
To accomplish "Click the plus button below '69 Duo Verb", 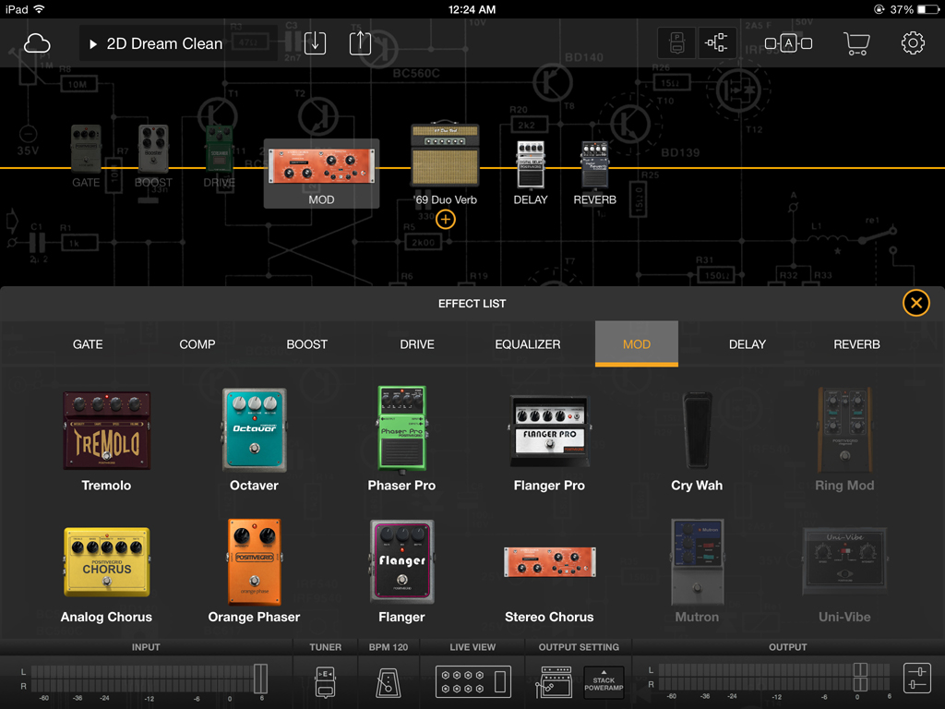I will (x=446, y=220).
